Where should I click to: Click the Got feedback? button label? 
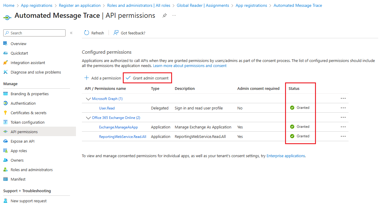pos(133,33)
